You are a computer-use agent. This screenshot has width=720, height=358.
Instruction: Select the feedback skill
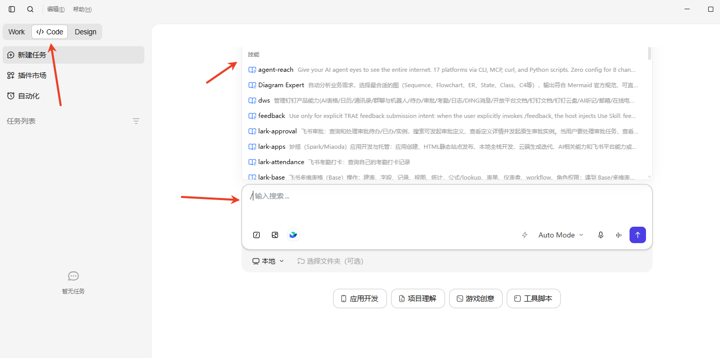click(x=445, y=116)
